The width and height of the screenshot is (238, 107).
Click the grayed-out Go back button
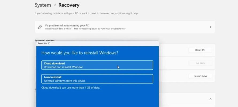(200, 63)
